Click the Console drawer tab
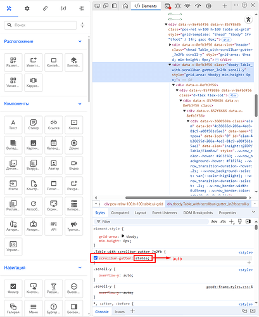 [102, 312]
